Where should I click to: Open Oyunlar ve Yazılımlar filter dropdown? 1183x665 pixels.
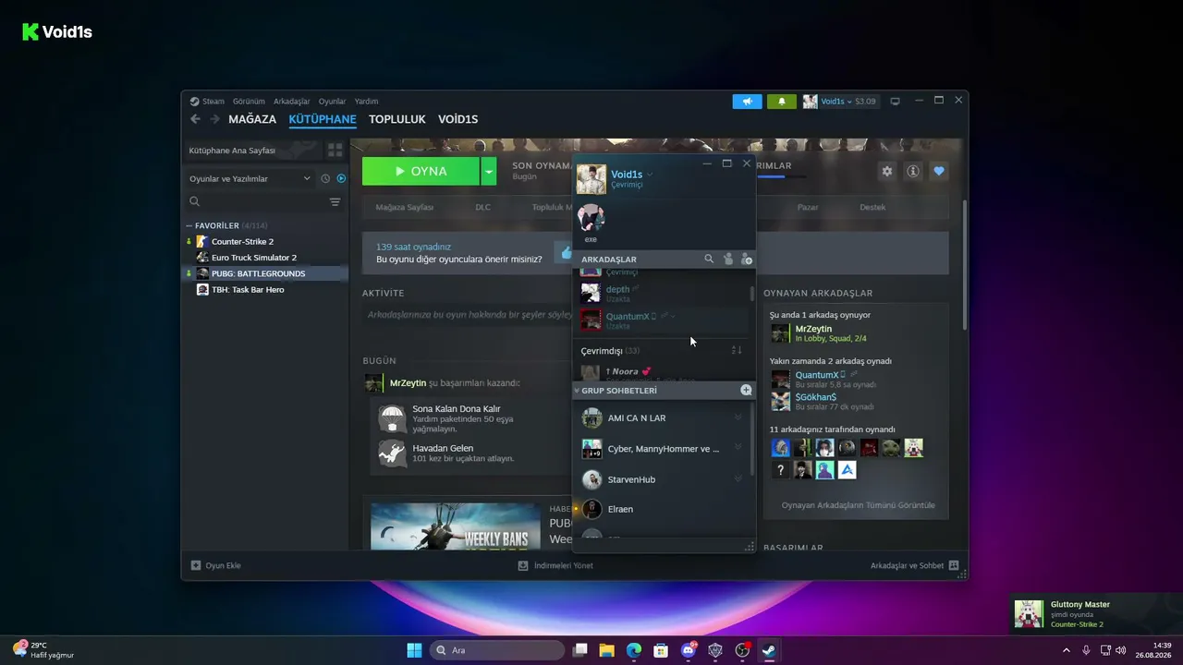point(250,178)
